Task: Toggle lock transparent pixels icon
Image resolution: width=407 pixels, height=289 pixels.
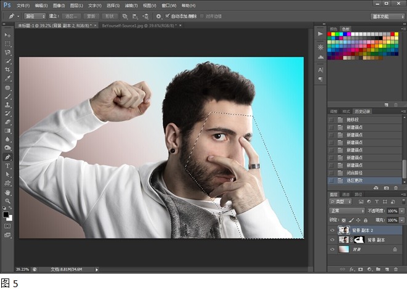Action: click(x=344, y=220)
